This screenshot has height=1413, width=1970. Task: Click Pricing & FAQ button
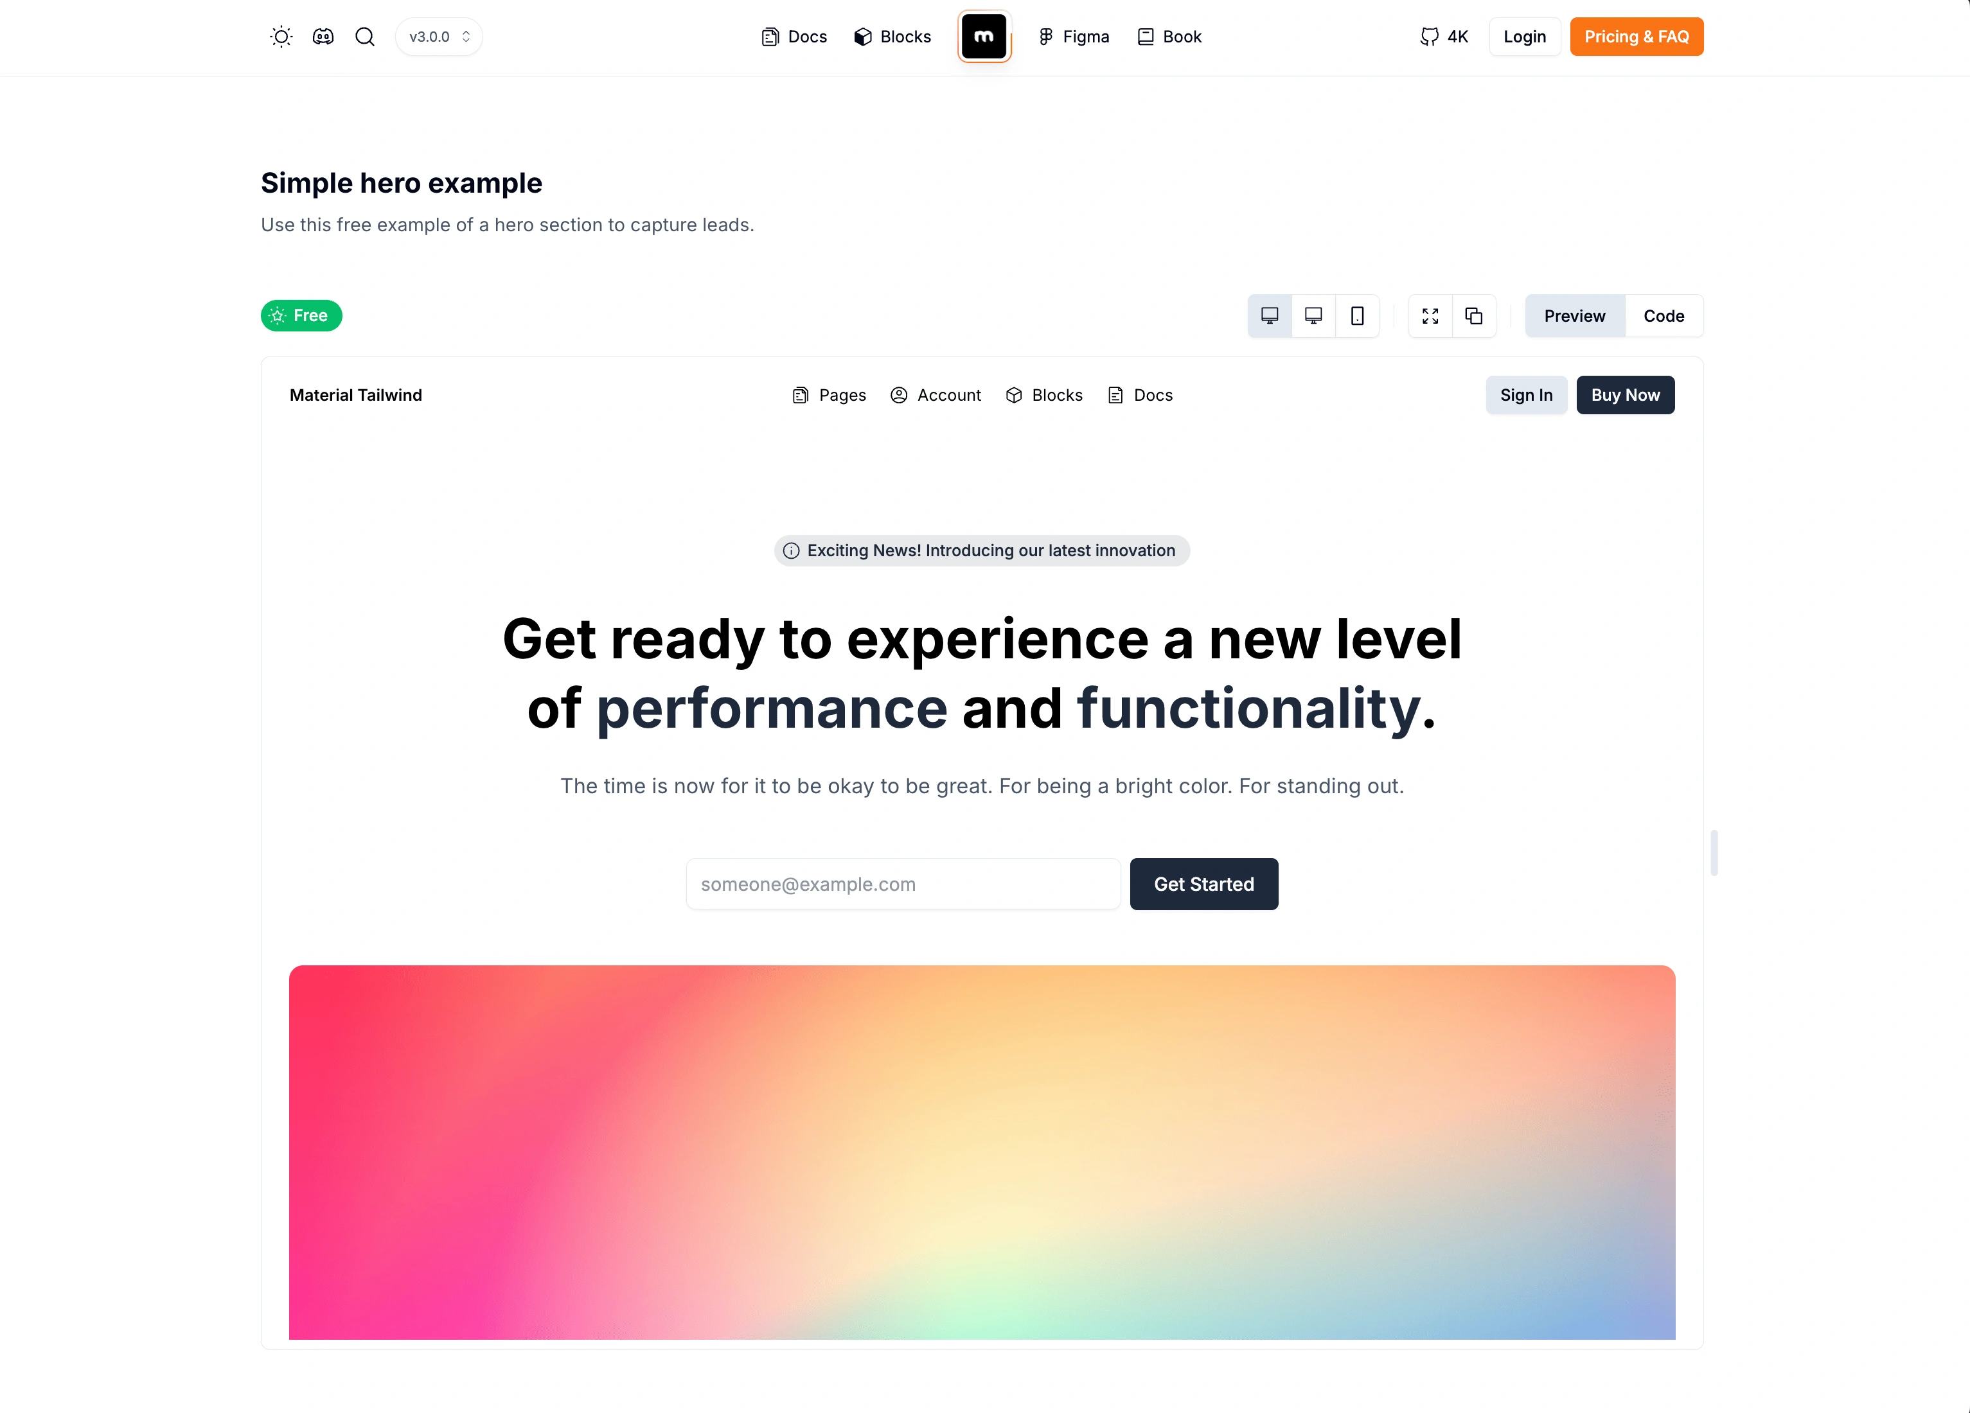[x=1637, y=37]
